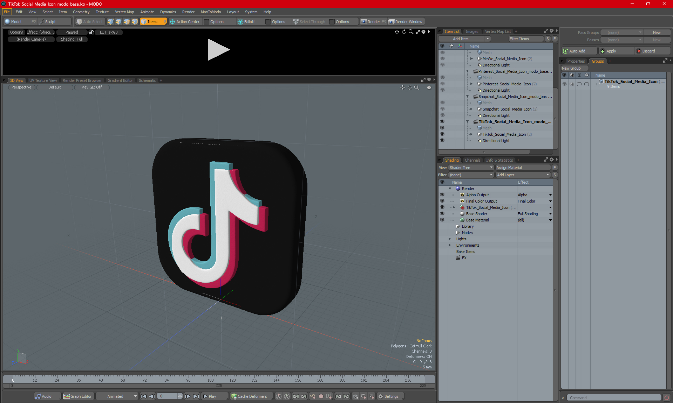This screenshot has width=673, height=403.
Task: Click the Action Center tool
Action: (x=185, y=22)
